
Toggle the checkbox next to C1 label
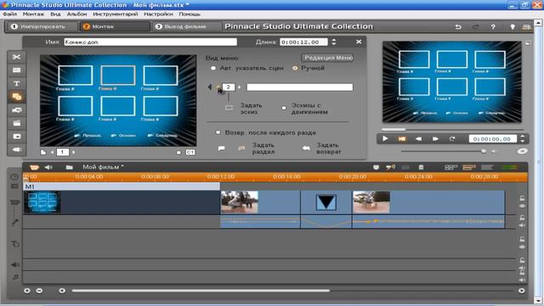(178, 152)
